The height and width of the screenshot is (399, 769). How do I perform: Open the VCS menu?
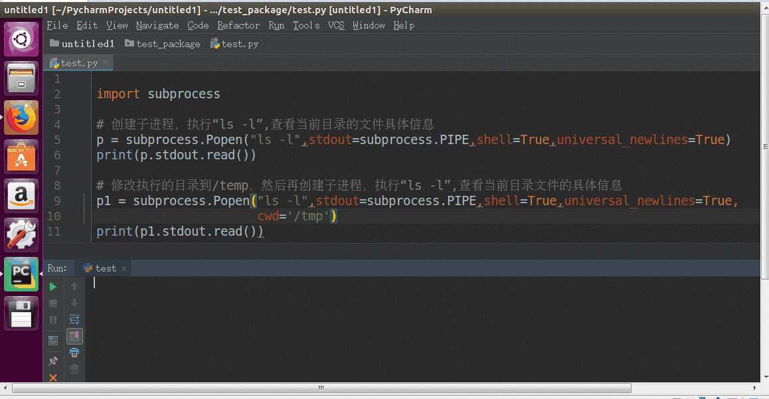tap(337, 25)
